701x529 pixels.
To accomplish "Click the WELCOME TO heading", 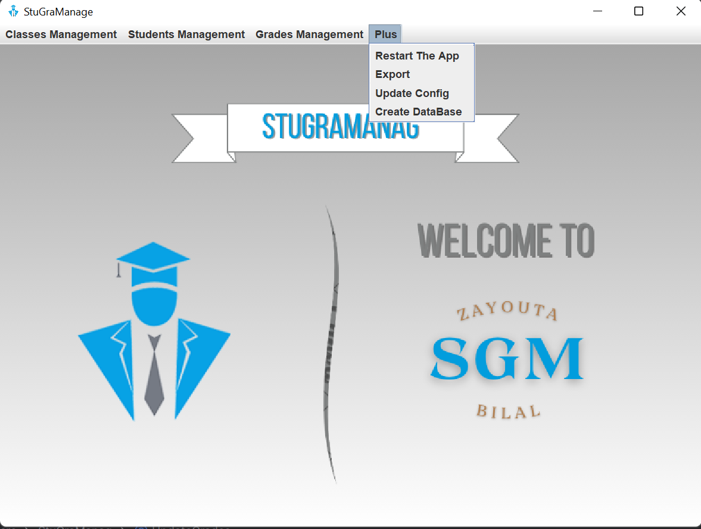I will [x=506, y=241].
